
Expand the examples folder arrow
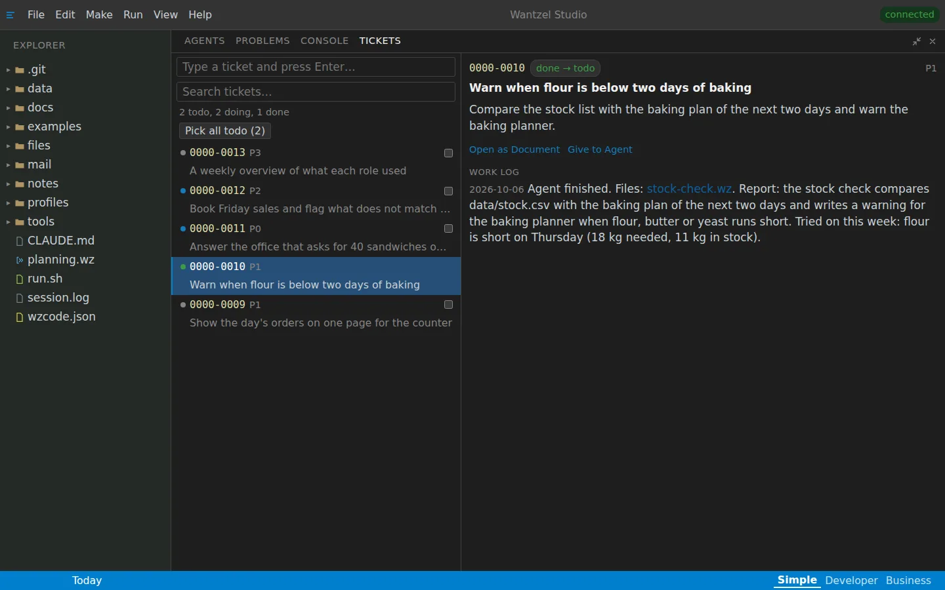tap(9, 127)
